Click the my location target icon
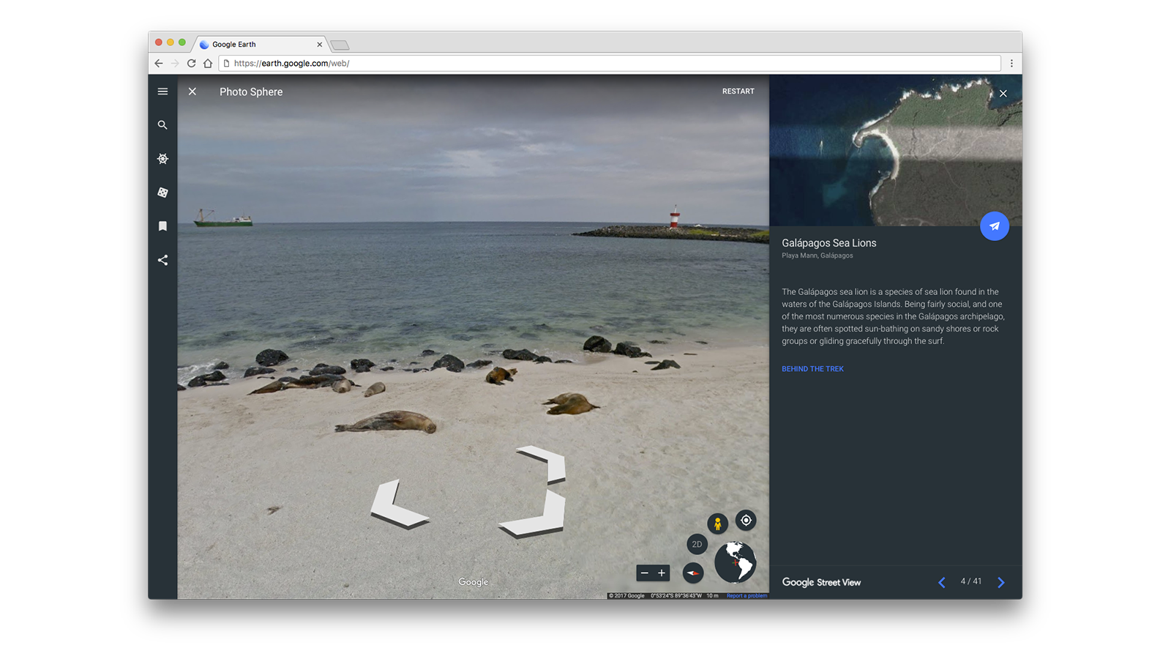The image size is (1171, 659). [x=746, y=521]
